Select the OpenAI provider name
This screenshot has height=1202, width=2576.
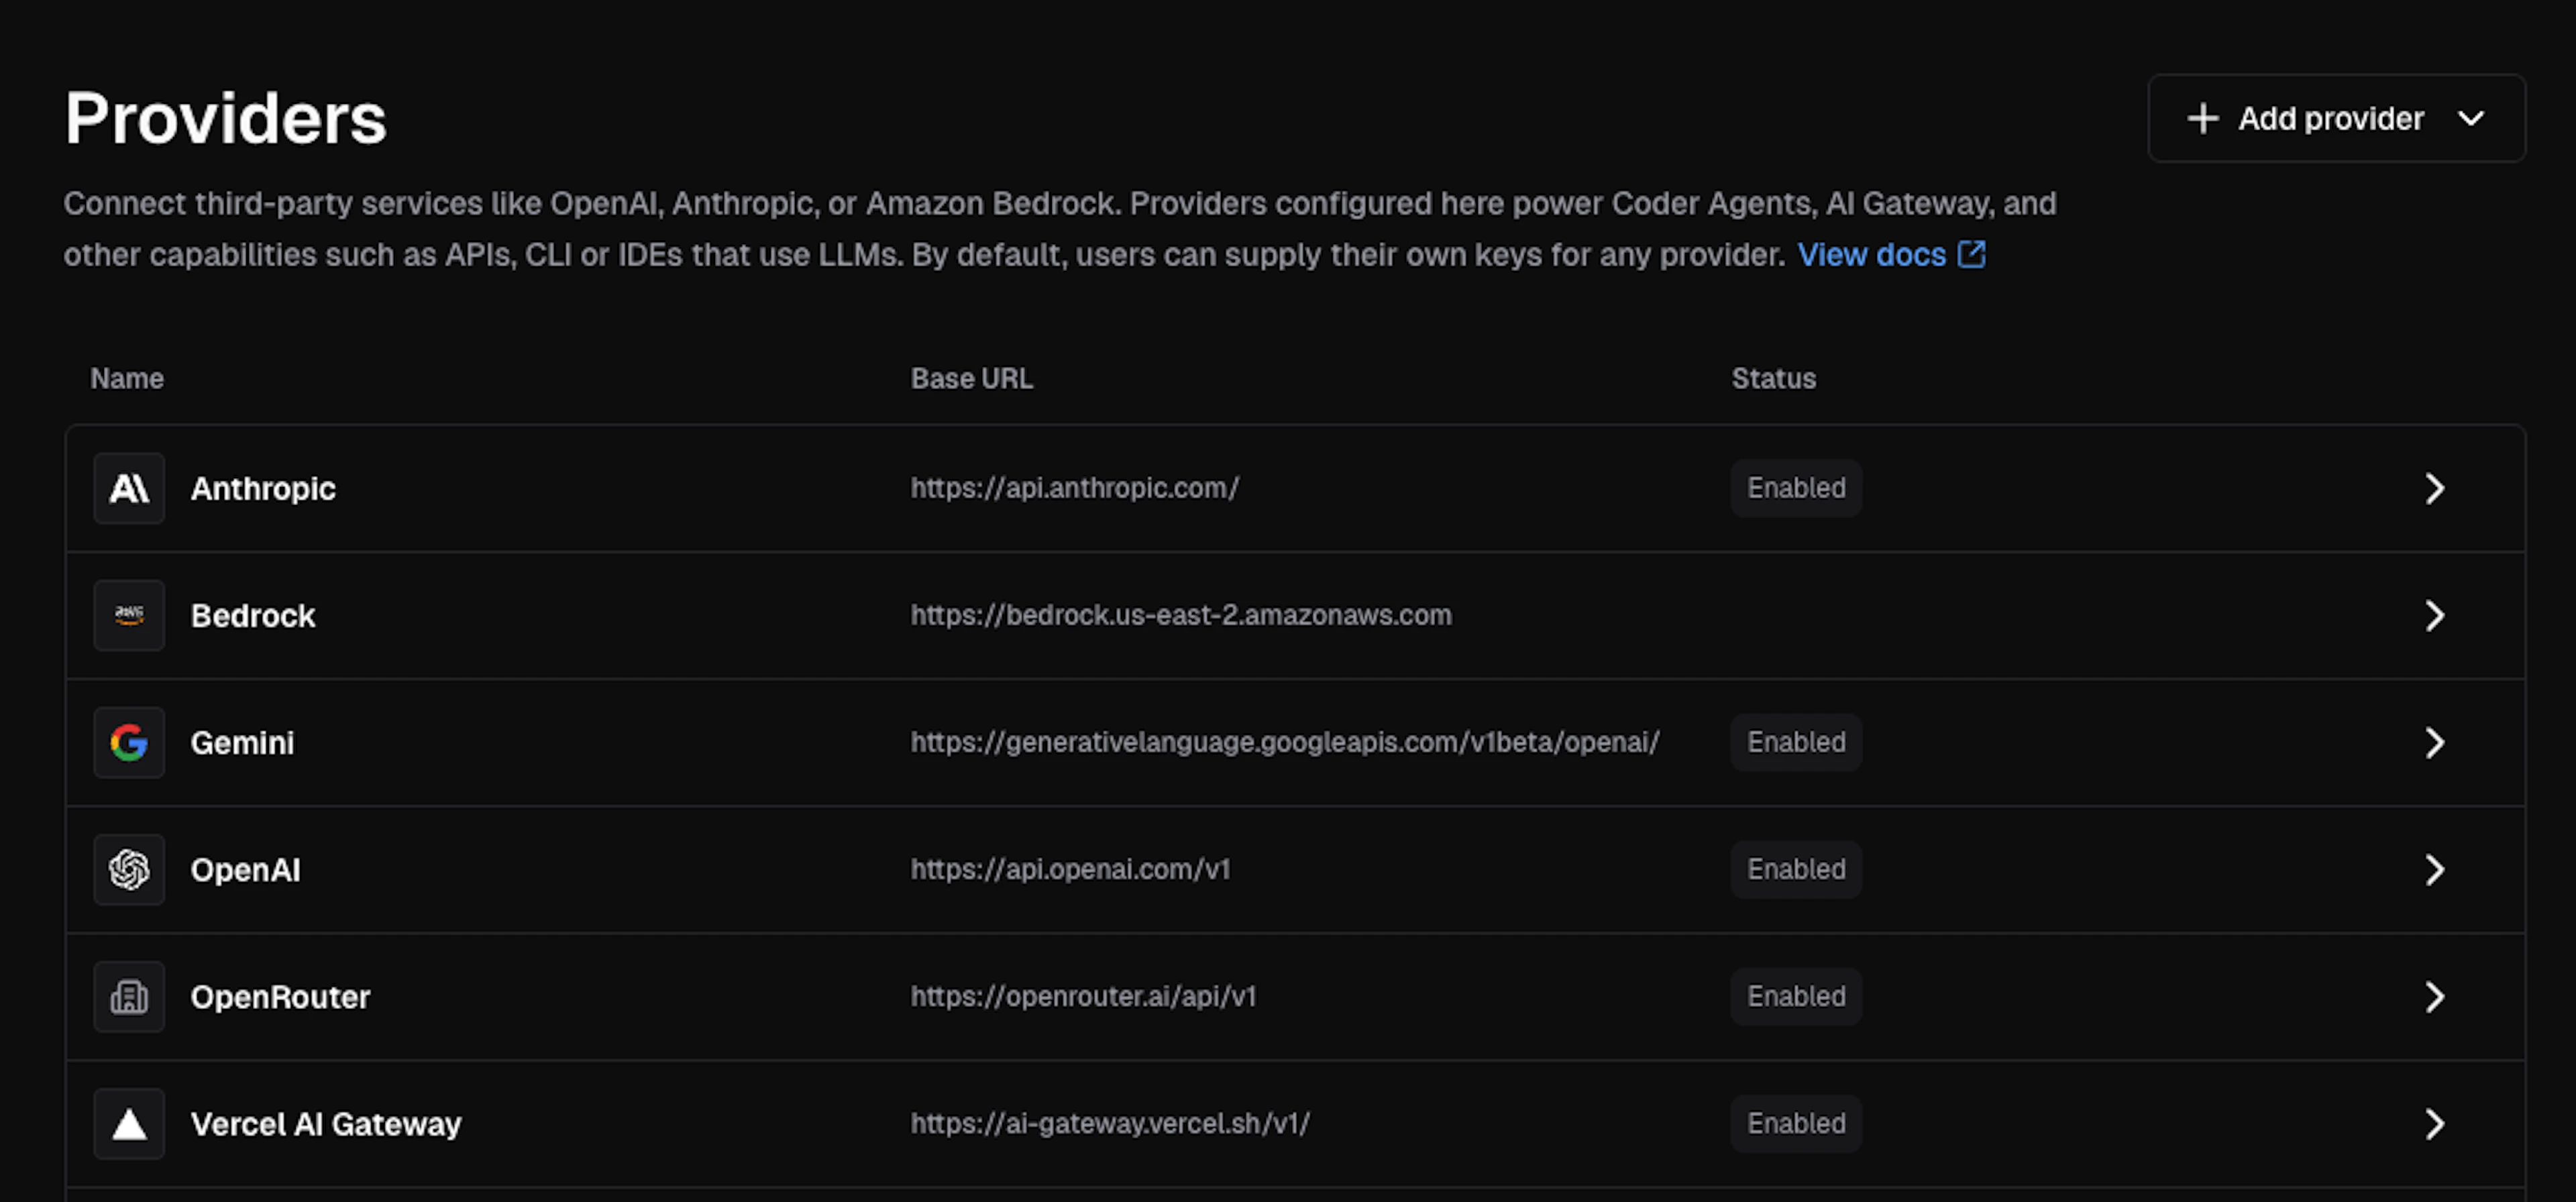pyautogui.click(x=245, y=869)
